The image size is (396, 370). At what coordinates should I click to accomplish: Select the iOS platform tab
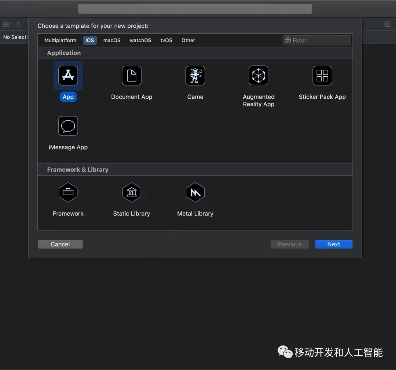(x=90, y=40)
